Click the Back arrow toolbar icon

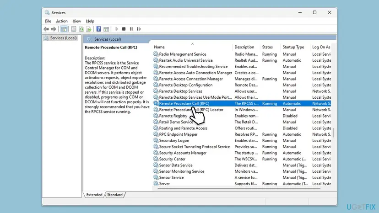[x=46, y=29]
